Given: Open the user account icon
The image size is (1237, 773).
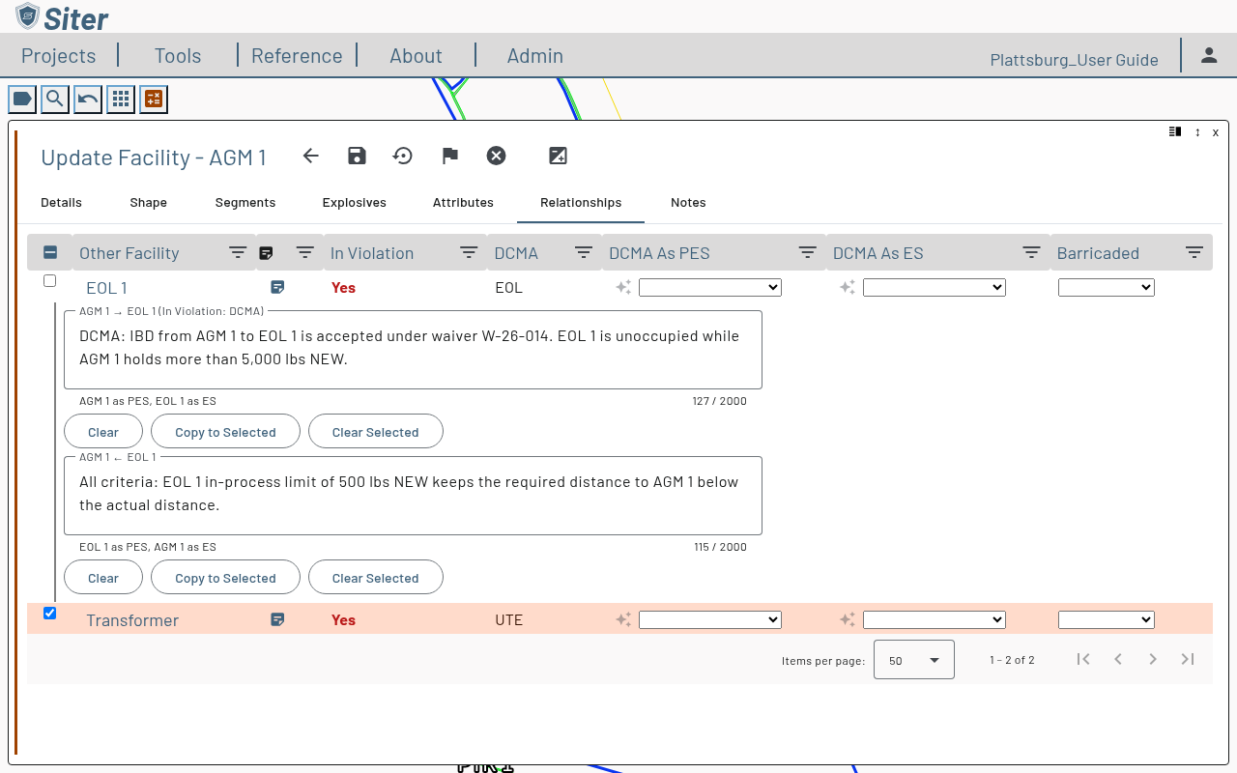Looking at the screenshot, I should pos(1209,55).
